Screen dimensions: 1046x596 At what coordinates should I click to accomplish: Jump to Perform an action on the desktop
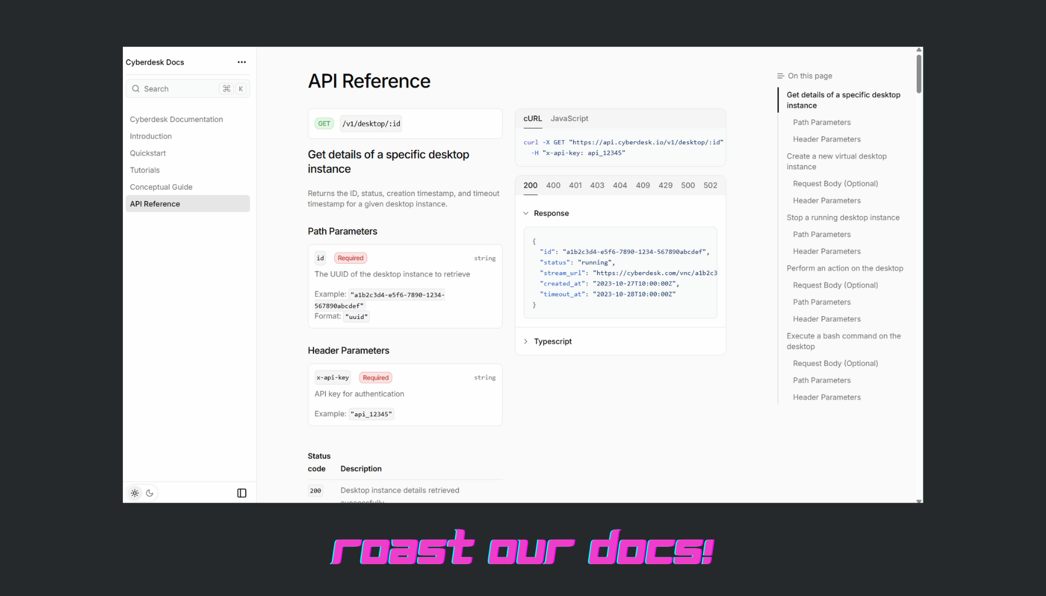(845, 269)
